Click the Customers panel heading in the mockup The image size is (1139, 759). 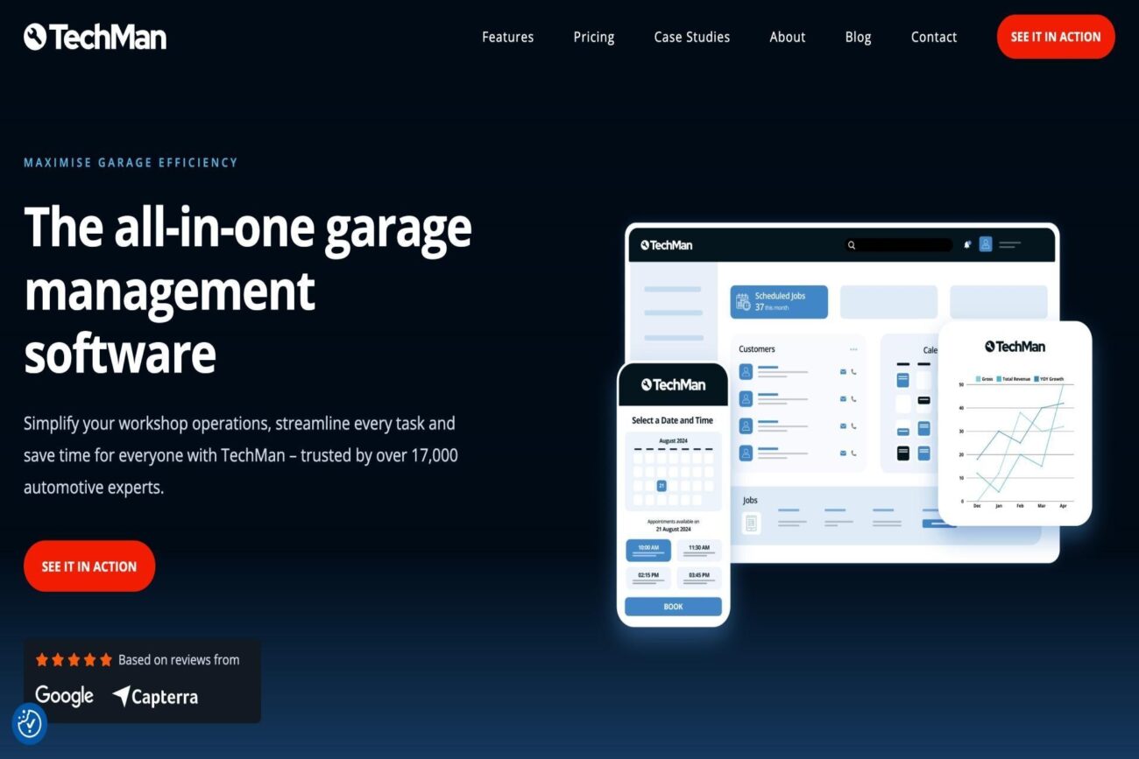757,349
